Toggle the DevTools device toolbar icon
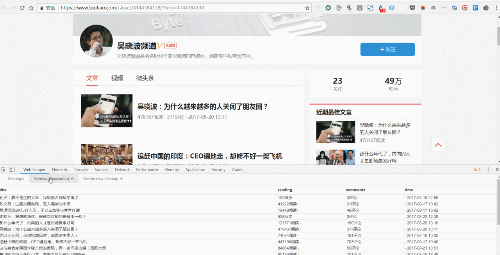500x255 pixels. coord(12,169)
